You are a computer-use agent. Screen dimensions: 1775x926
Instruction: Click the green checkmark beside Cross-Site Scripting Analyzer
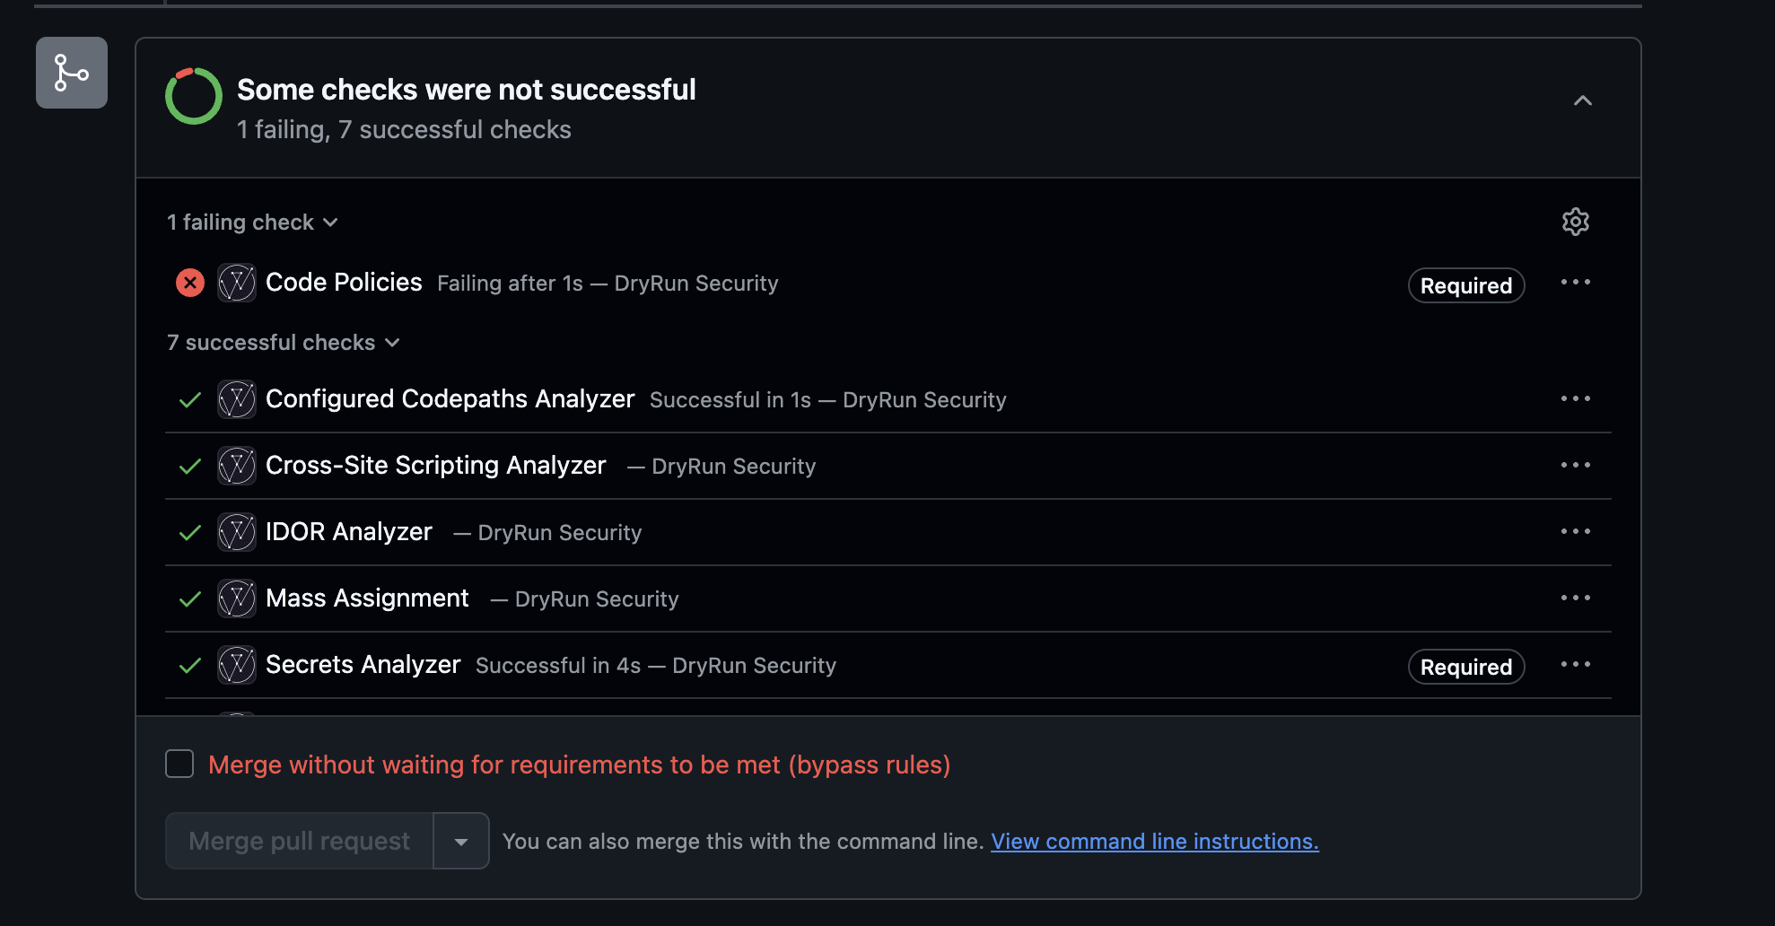(x=189, y=466)
